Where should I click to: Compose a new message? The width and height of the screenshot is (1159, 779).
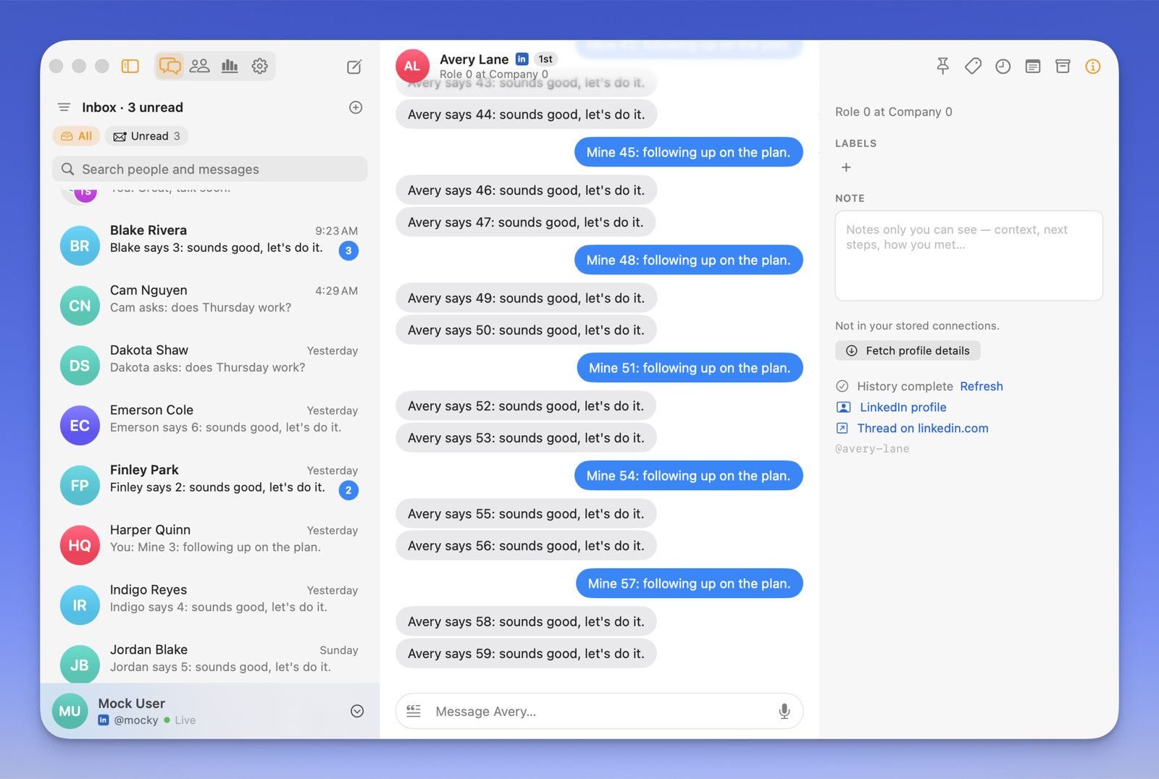pyautogui.click(x=354, y=67)
